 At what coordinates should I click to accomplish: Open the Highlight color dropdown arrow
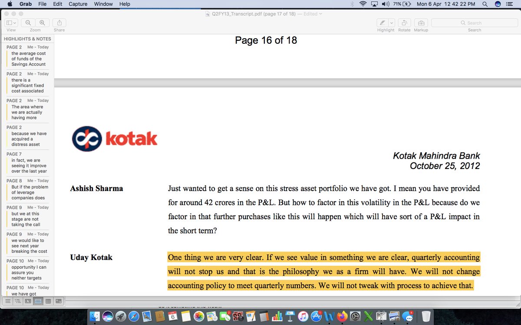point(392,23)
